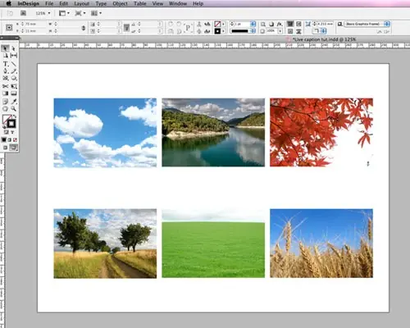Open the Window menu

[178, 3]
